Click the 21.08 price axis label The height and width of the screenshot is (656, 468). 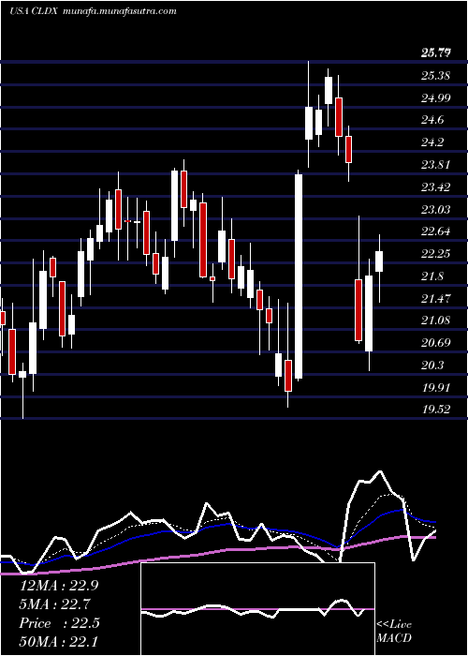(x=435, y=321)
